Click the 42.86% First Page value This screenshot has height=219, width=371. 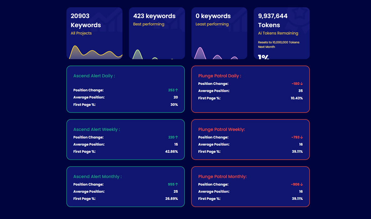pyautogui.click(x=172, y=152)
